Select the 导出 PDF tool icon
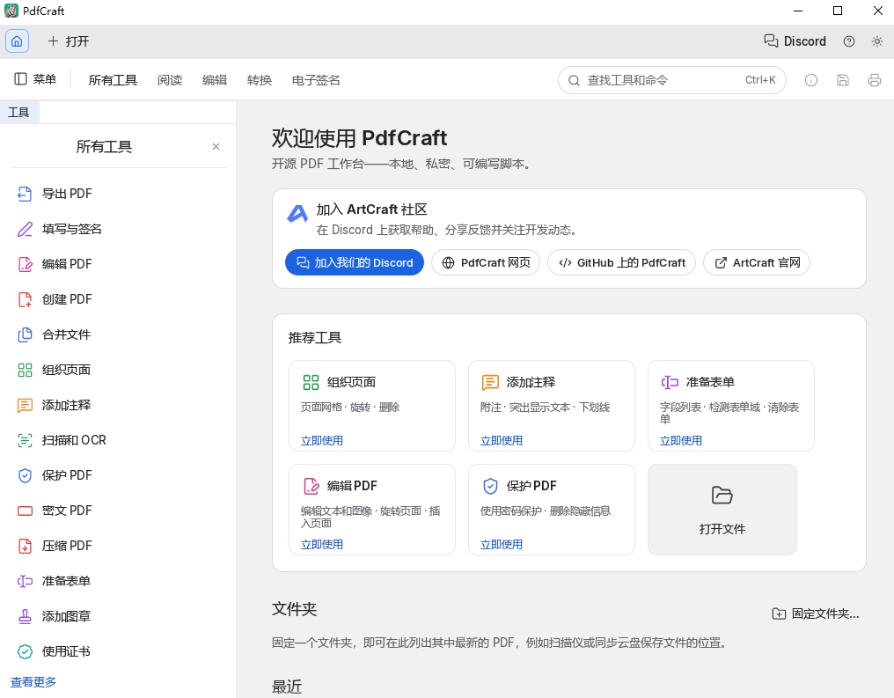Viewport: 894px width, 698px height. 25,194
